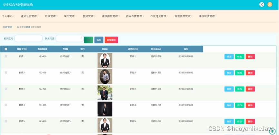Delete 教师2 using 删除 button
The image size is (279, 135).
pyautogui.click(x=250, y=73)
